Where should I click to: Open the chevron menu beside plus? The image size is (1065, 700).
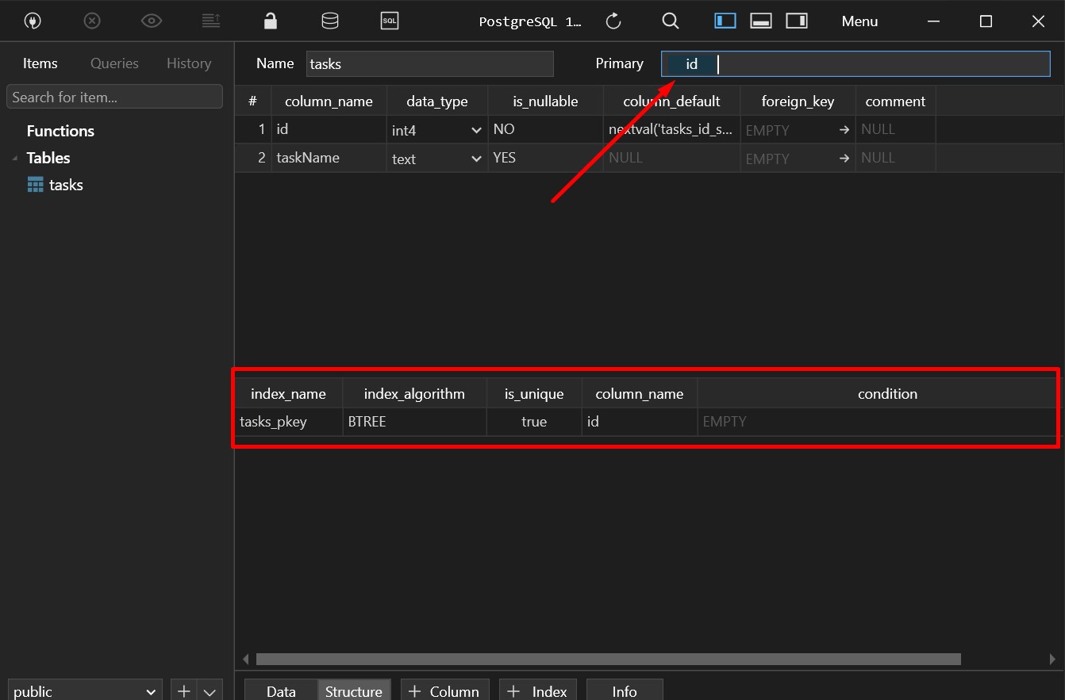210,690
